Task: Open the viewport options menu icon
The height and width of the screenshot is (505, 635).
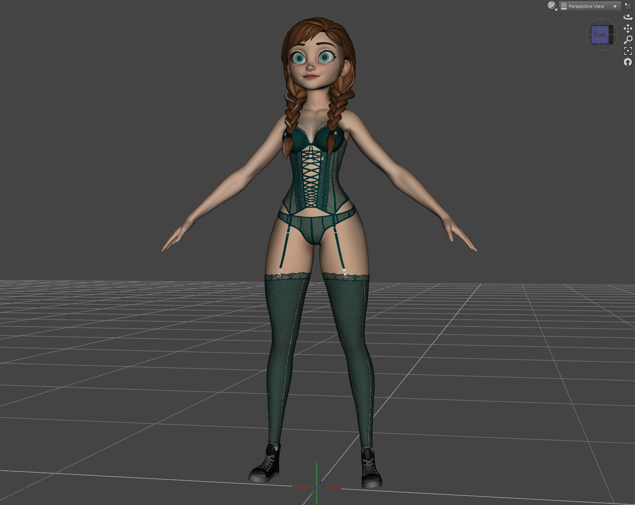Action: coord(628,6)
